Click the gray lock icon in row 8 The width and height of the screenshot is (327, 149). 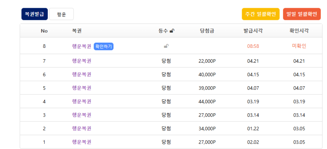coord(166,46)
